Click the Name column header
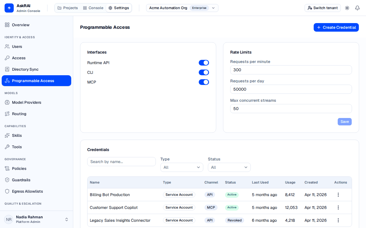 click(x=95, y=182)
